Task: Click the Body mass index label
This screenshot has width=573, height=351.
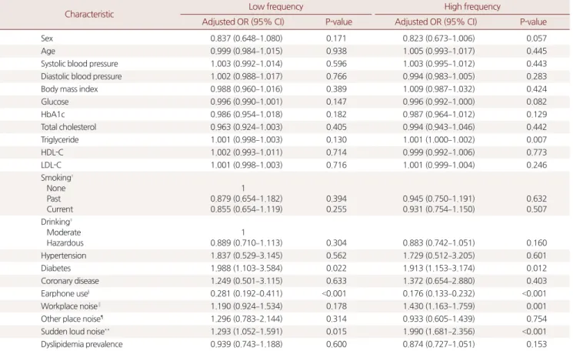Action: pos(69,89)
